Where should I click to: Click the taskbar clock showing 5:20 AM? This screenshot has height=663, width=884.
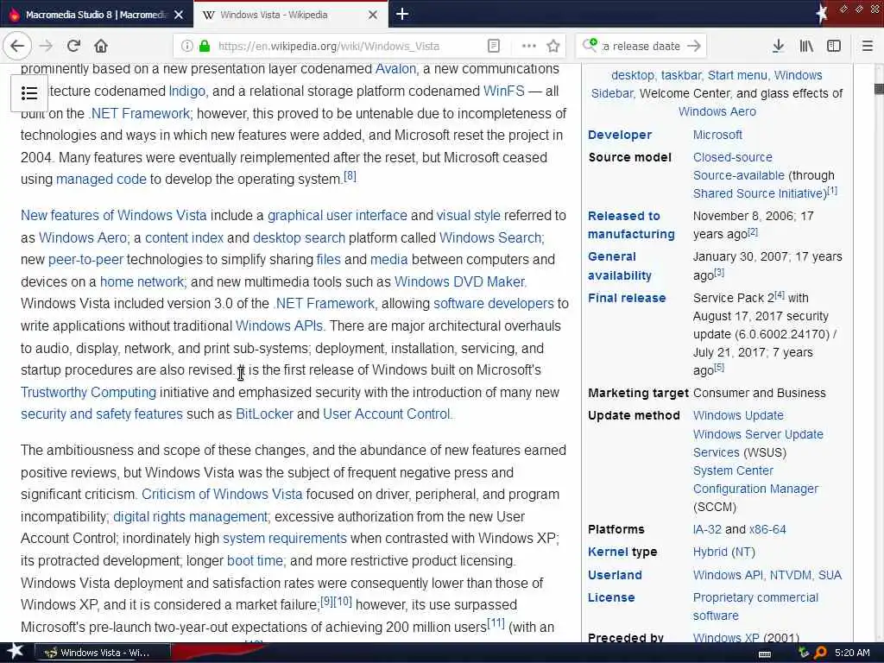tap(852, 653)
